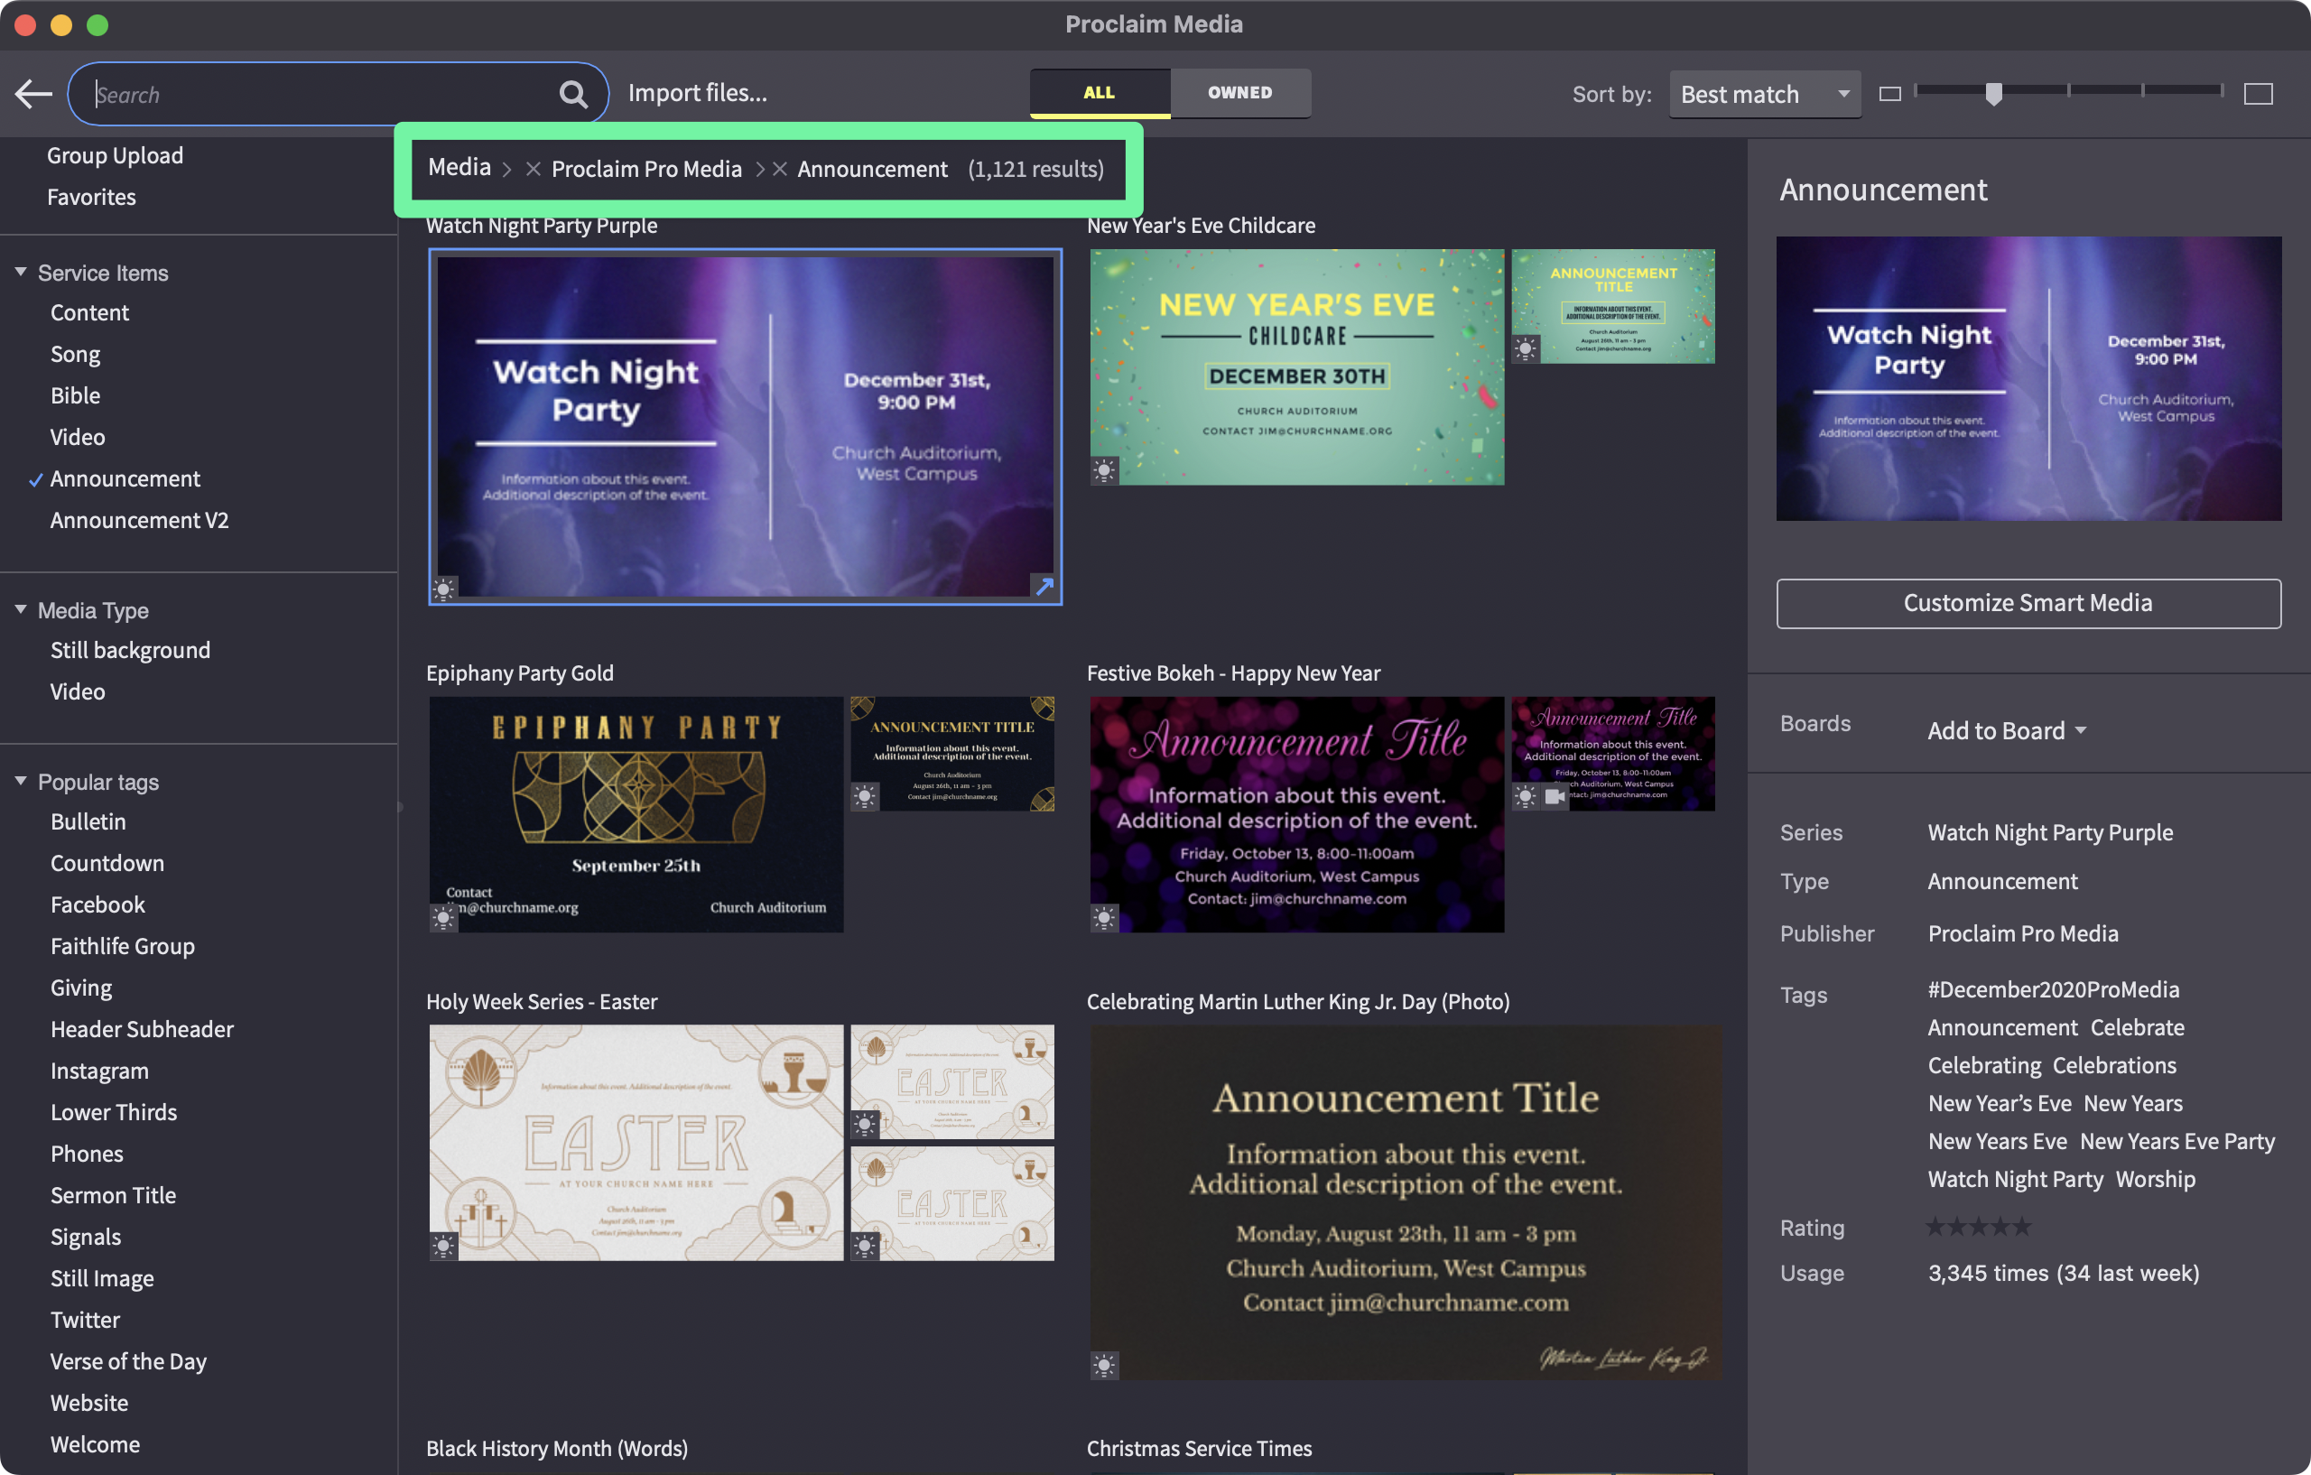Viewport: 2311px width, 1475px height.
Task: Enable the Announcement V2 filter
Action: click(x=139, y=520)
